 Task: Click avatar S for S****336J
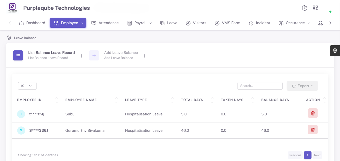[x=21, y=130]
